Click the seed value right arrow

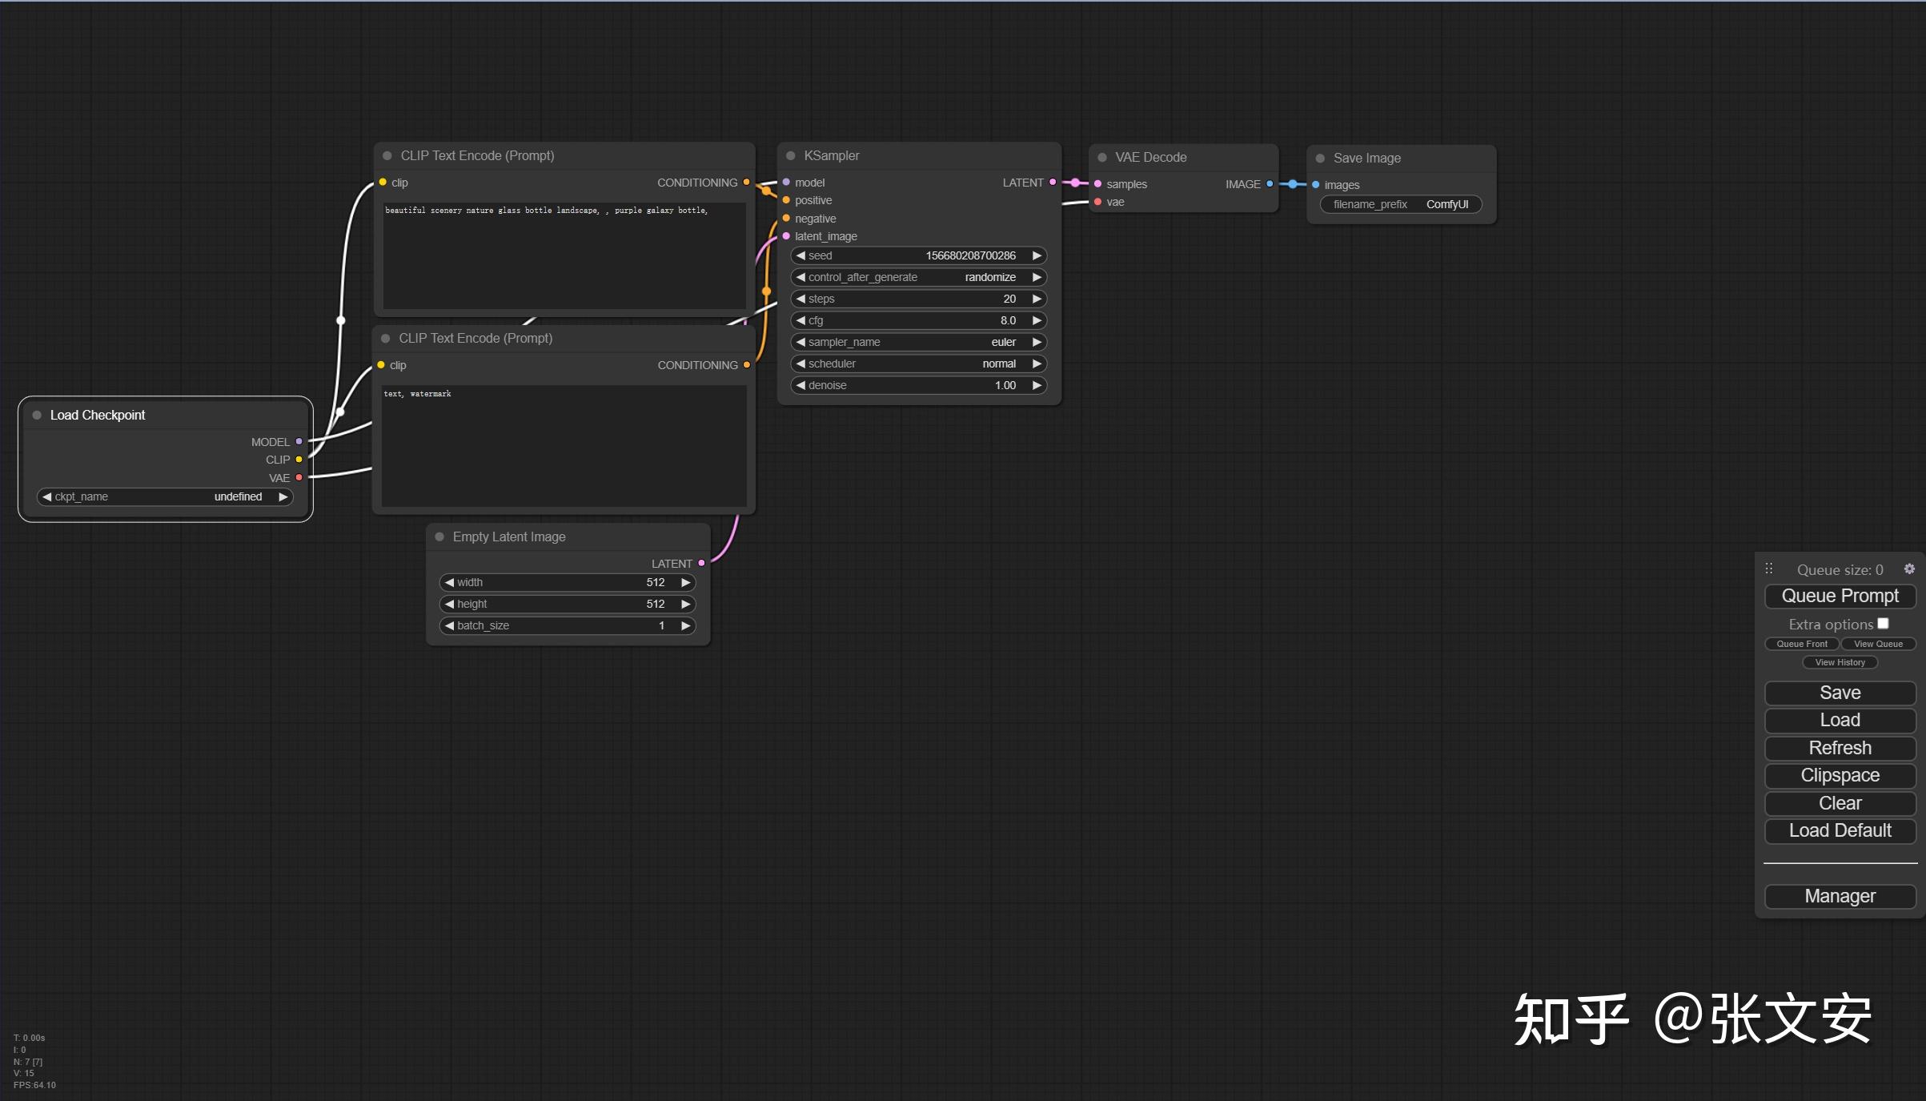[x=1036, y=255]
